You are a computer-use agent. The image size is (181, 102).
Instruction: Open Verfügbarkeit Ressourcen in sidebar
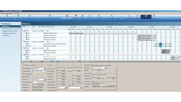click(x=10, y=31)
